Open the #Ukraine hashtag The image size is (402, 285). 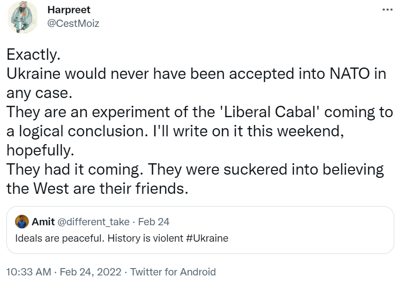click(x=207, y=238)
